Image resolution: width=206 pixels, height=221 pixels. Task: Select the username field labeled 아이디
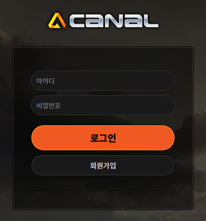point(103,81)
